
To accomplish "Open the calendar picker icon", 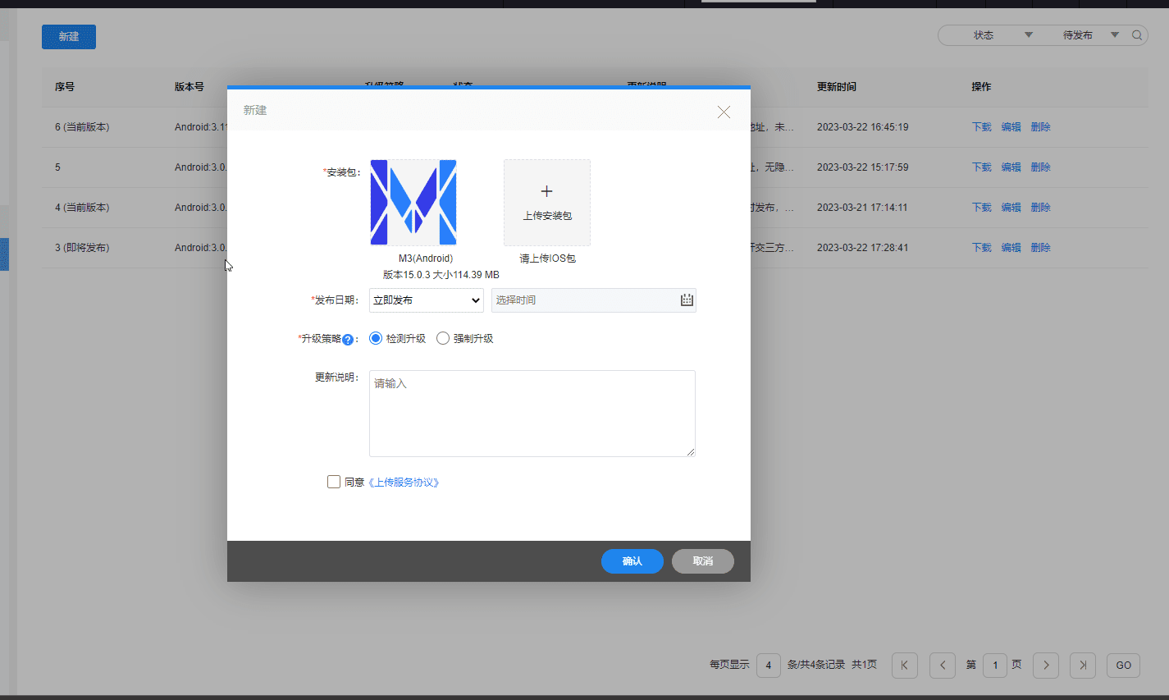I will click(687, 300).
